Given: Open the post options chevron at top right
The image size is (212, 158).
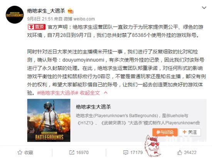Looking at the screenshot, I should (x=204, y=8).
